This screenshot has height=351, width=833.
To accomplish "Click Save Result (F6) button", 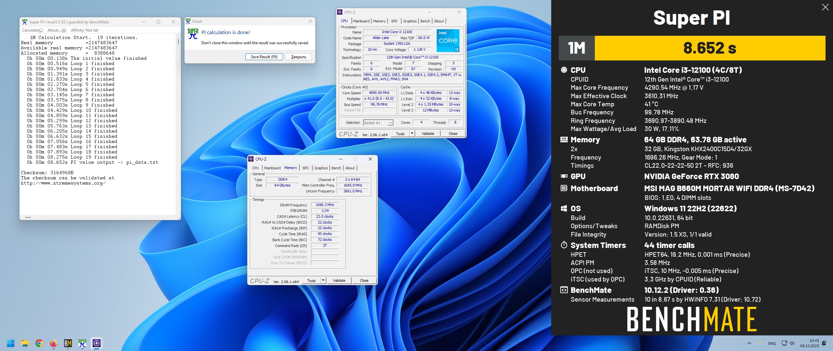I will [x=264, y=57].
